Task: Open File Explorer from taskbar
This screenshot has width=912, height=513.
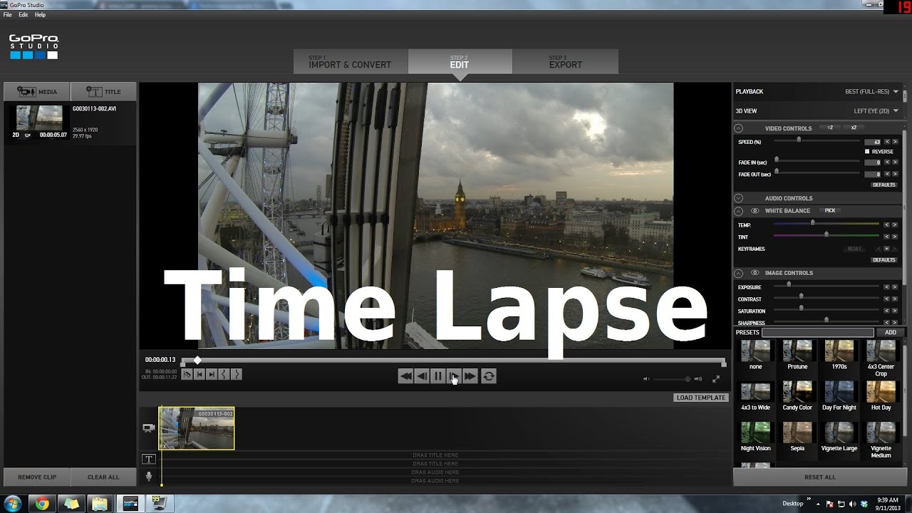Action: point(100,504)
